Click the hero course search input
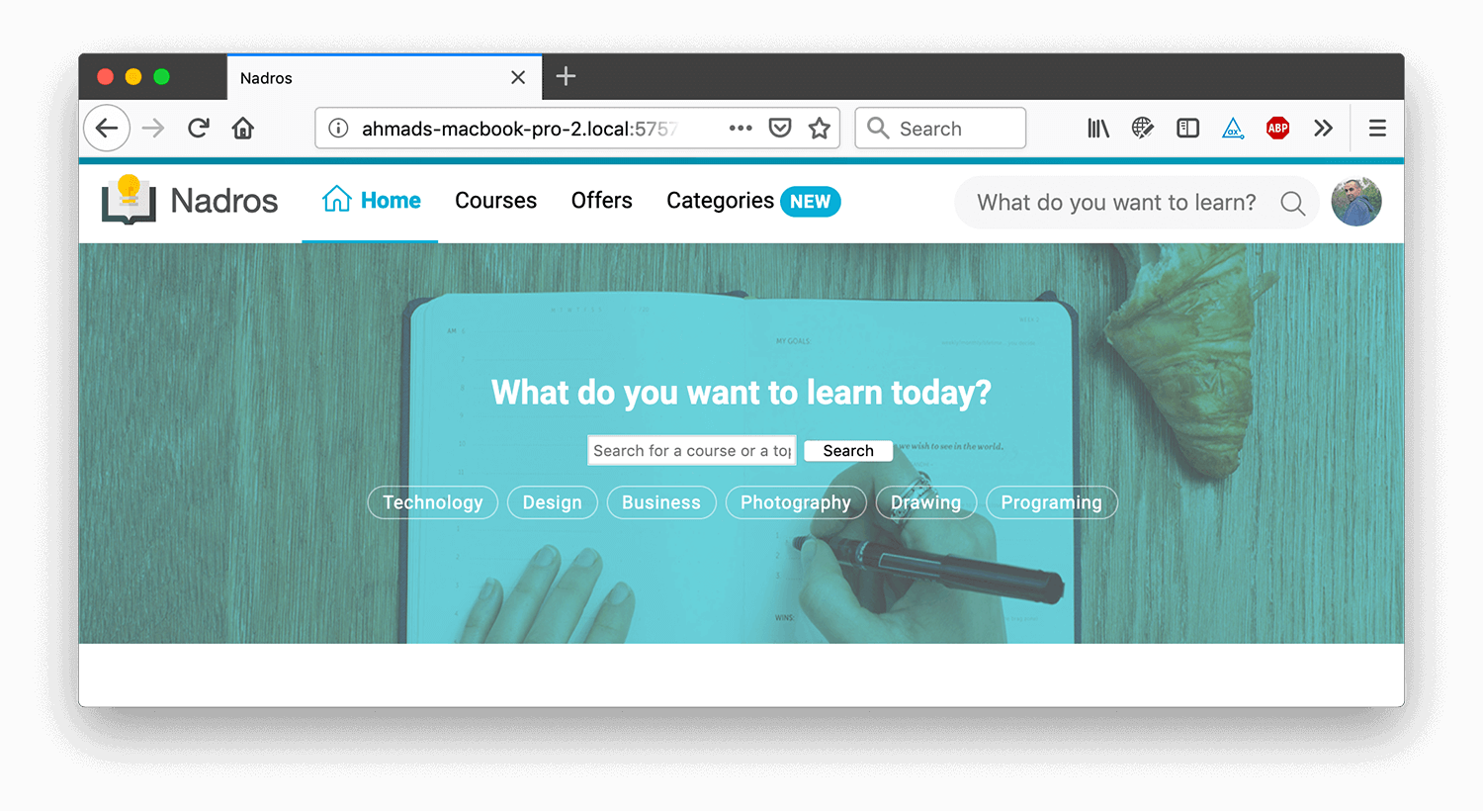The height and width of the screenshot is (811, 1483). coord(692,450)
